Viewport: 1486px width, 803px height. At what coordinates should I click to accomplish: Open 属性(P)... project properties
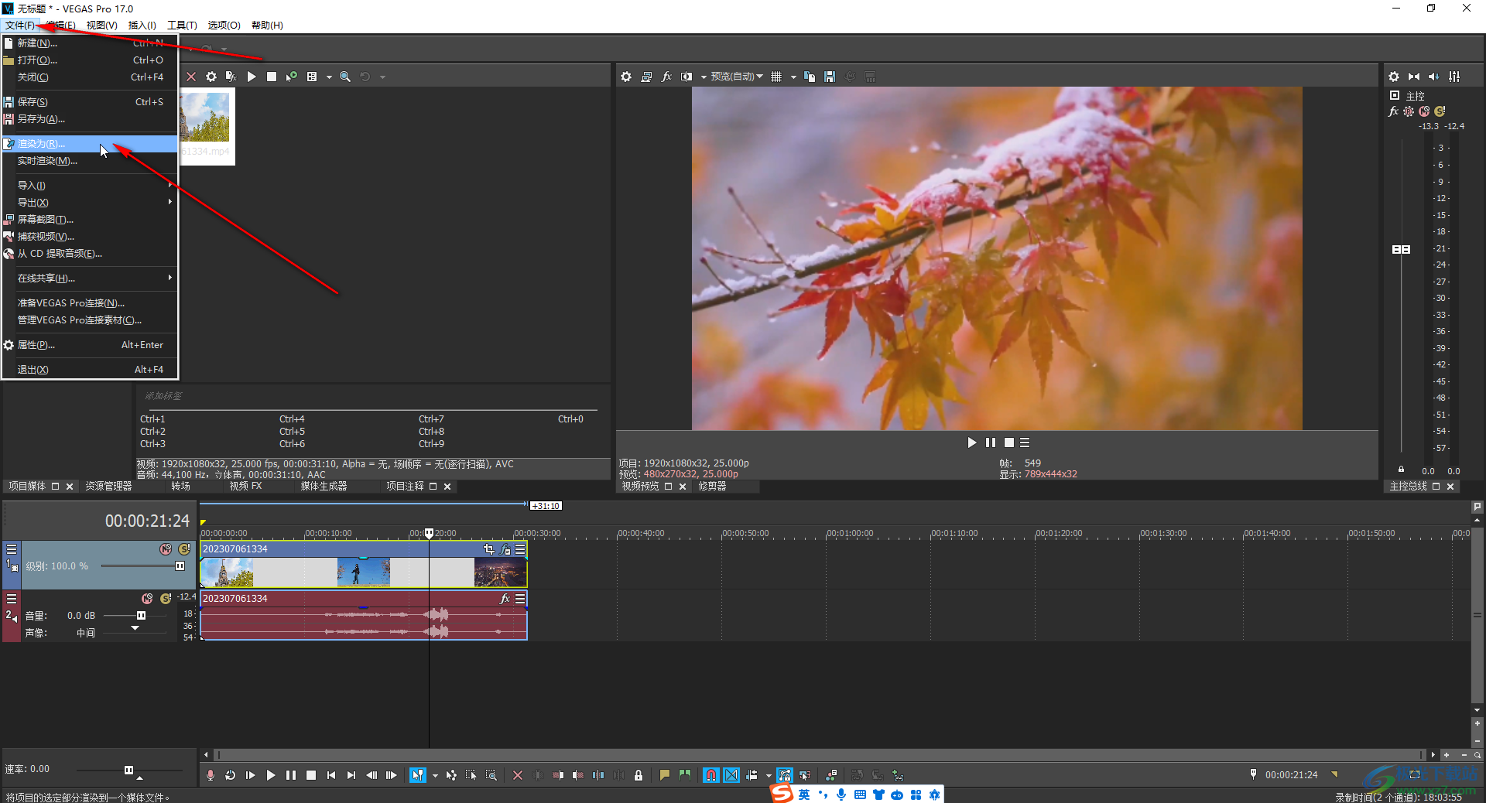[90, 345]
